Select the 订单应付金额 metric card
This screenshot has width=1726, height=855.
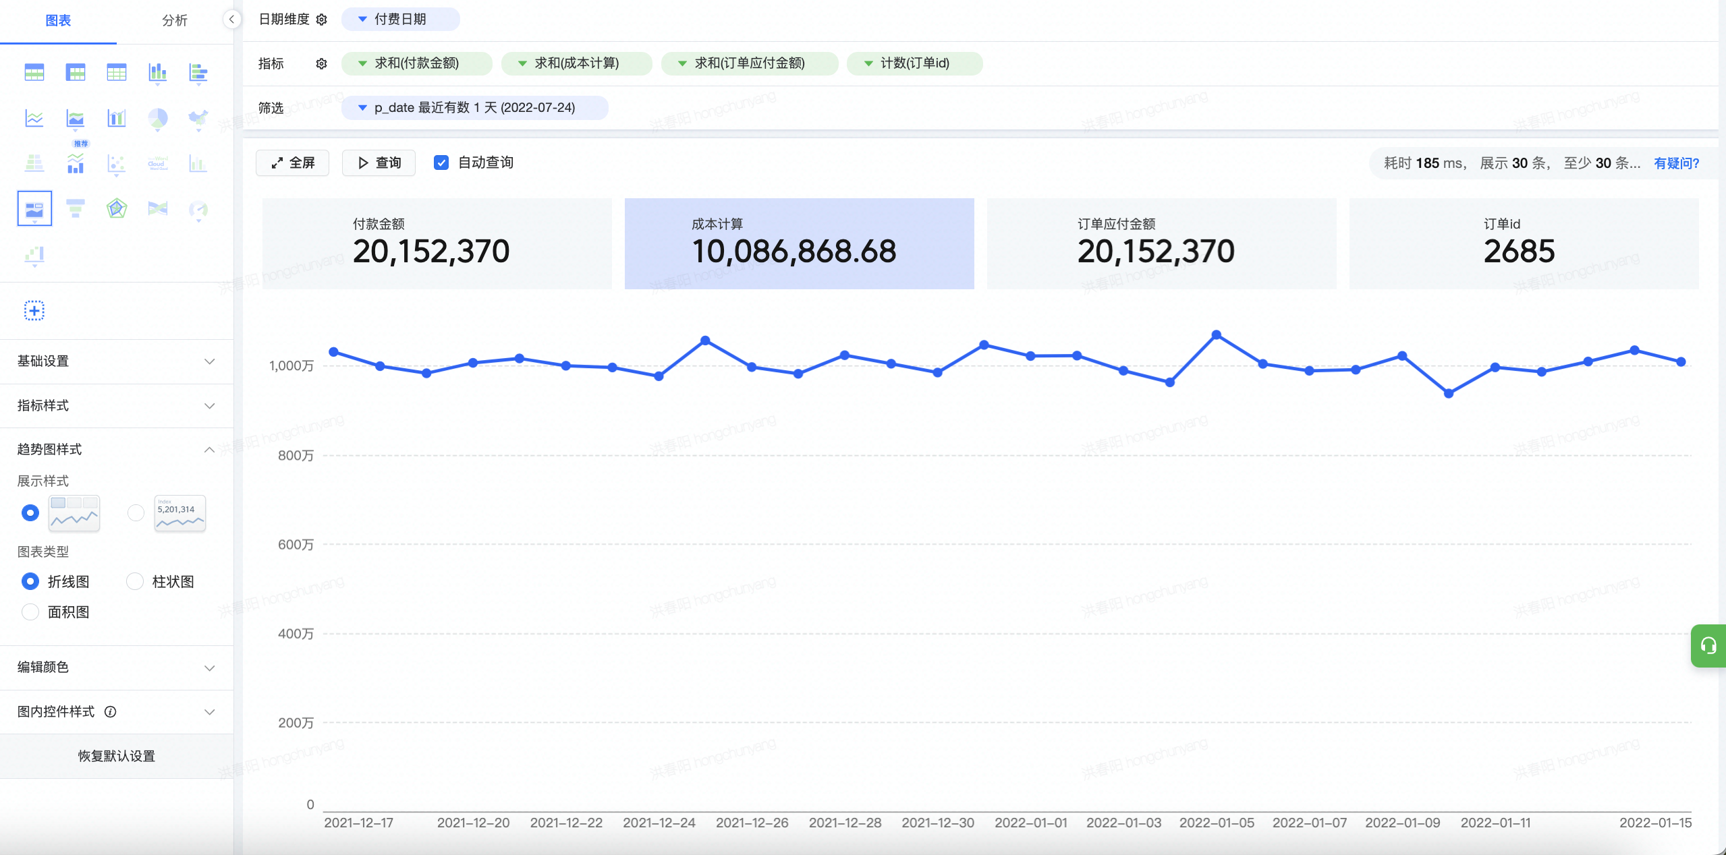point(1161,243)
